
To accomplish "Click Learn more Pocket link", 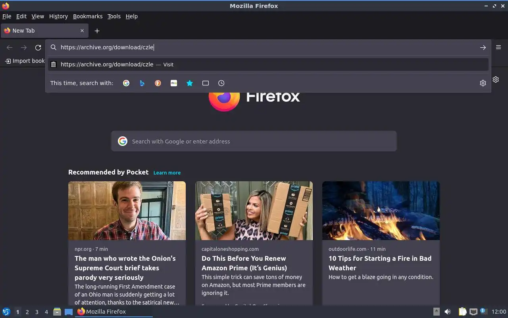I will [x=167, y=173].
